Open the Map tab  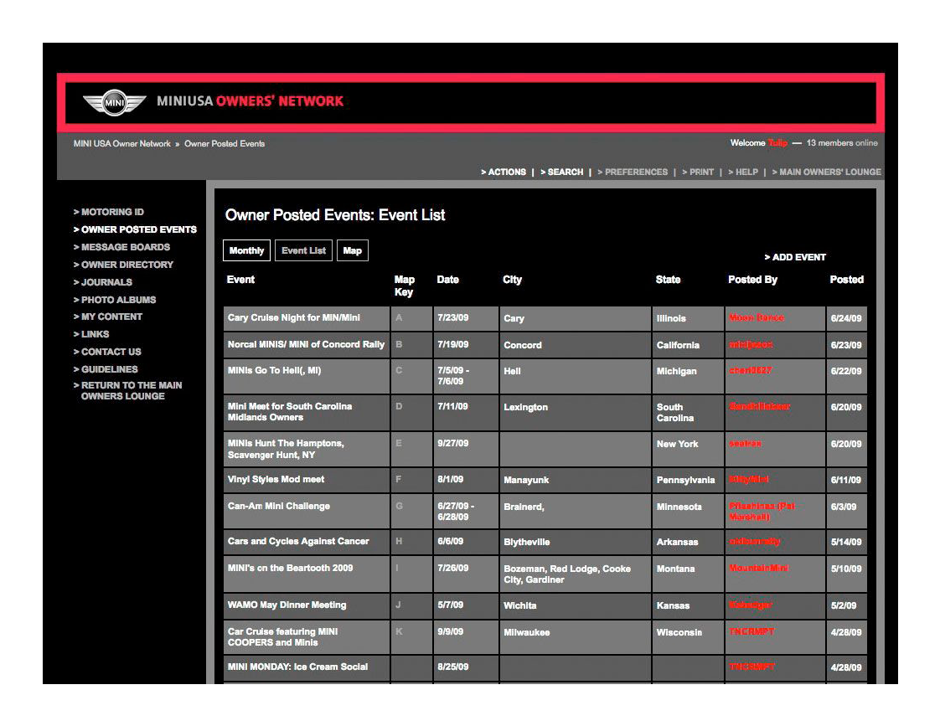click(x=353, y=250)
